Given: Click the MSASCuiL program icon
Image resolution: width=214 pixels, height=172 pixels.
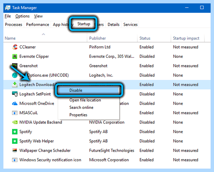Looking at the screenshot, I should point(15,113).
